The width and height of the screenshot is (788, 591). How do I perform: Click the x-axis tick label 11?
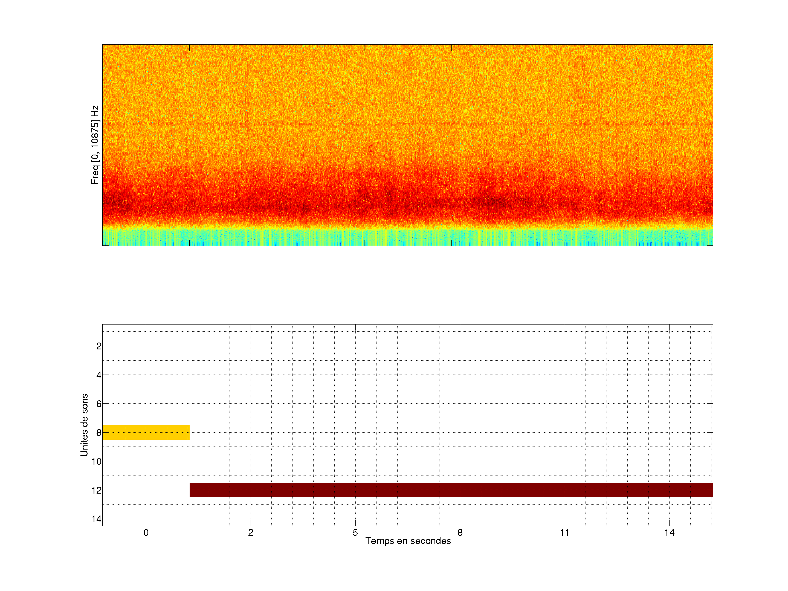(565, 532)
